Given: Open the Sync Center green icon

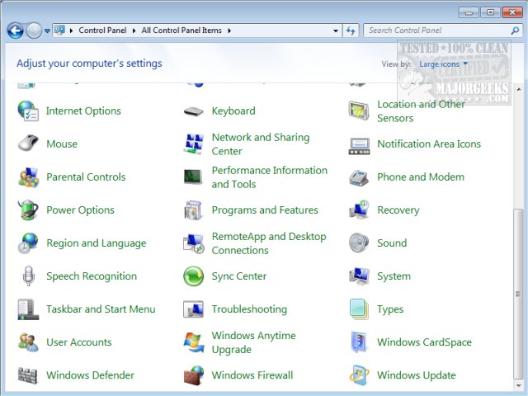Looking at the screenshot, I should 194,276.
